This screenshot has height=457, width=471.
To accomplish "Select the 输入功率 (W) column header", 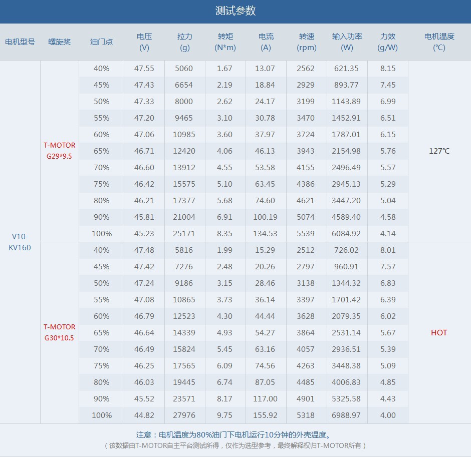I will coord(347,42).
